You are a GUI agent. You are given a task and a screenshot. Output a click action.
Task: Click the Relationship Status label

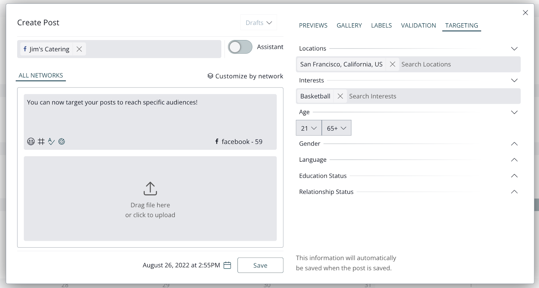coord(326,192)
